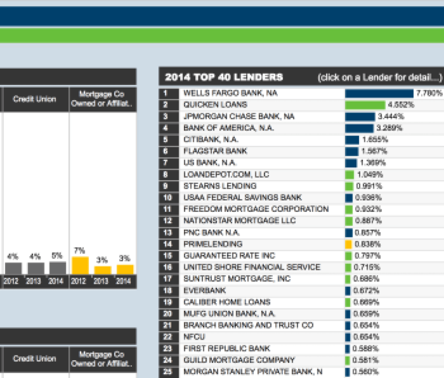Image resolution: width=444 pixels, height=378 pixels.
Task: Open First Republic Bank lender details
Action: (227, 348)
